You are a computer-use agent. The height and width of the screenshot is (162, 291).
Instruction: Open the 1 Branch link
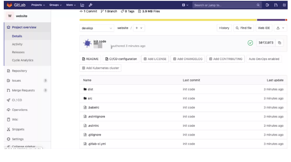pos(109,11)
